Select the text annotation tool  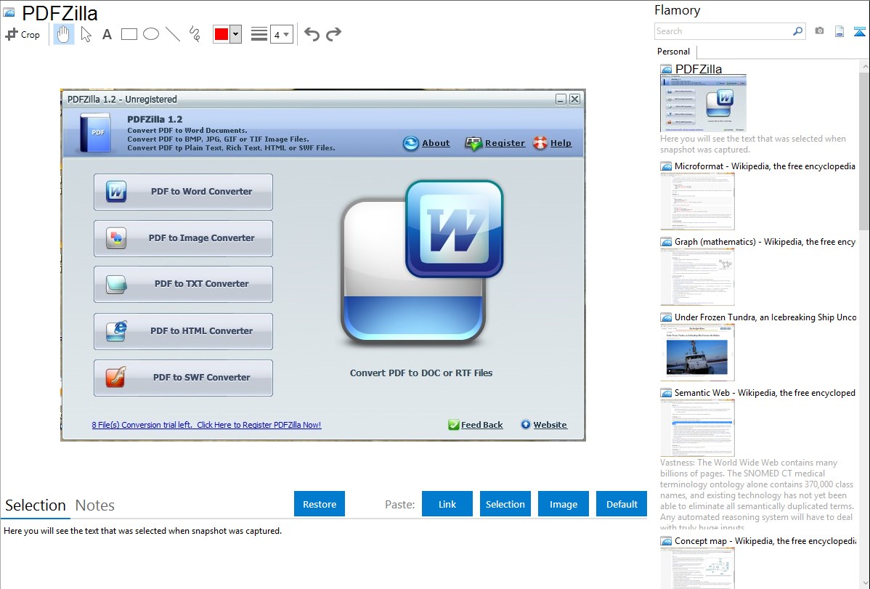click(x=107, y=34)
